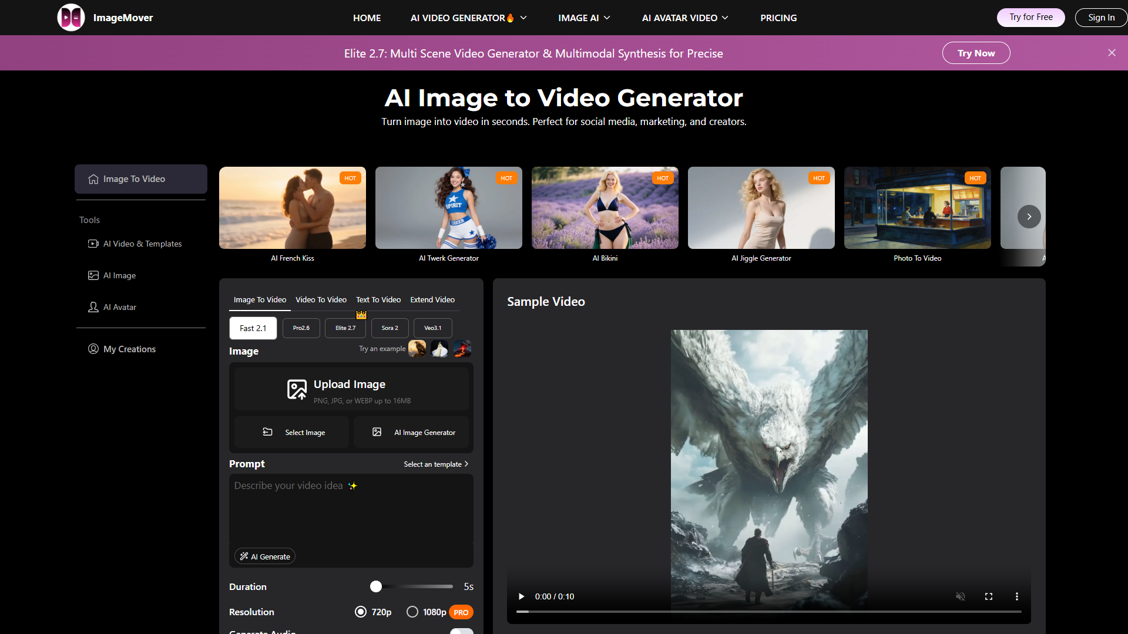Close the Elite 2.7 promo banner

click(x=1112, y=53)
